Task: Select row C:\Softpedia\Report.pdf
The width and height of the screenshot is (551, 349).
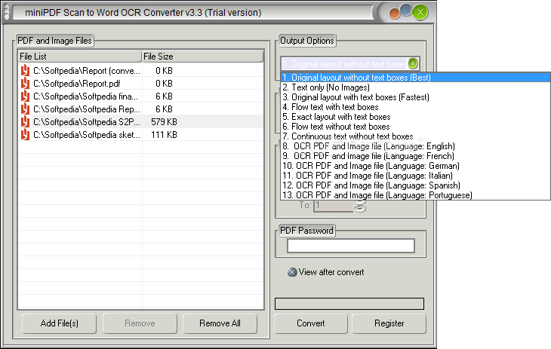Action: [x=140, y=84]
